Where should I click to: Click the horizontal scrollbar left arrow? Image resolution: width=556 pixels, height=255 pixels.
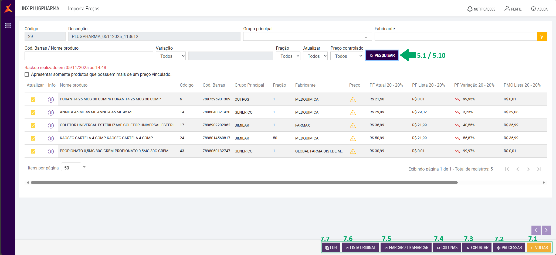(x=28, y=183)
